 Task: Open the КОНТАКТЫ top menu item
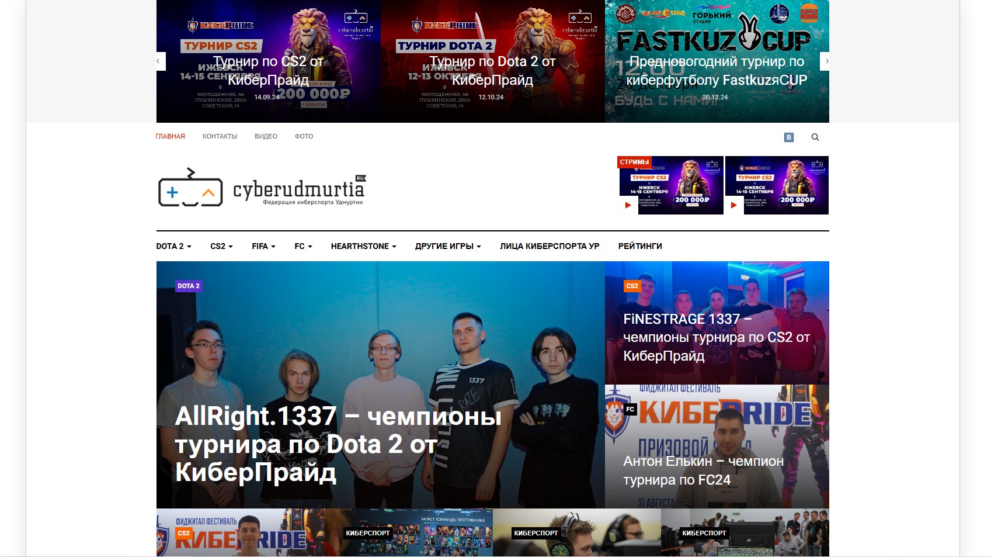point(220,136)
